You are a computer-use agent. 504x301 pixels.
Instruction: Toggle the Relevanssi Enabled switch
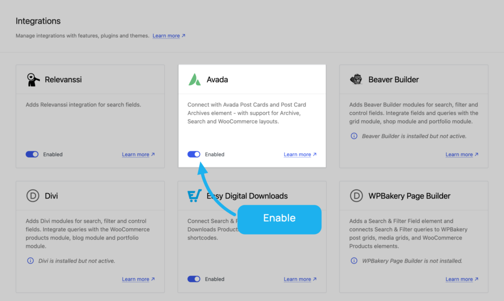click(x=32, y=154)
